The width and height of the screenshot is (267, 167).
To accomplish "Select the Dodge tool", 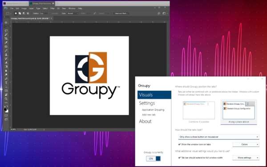I will coord(6,75).
